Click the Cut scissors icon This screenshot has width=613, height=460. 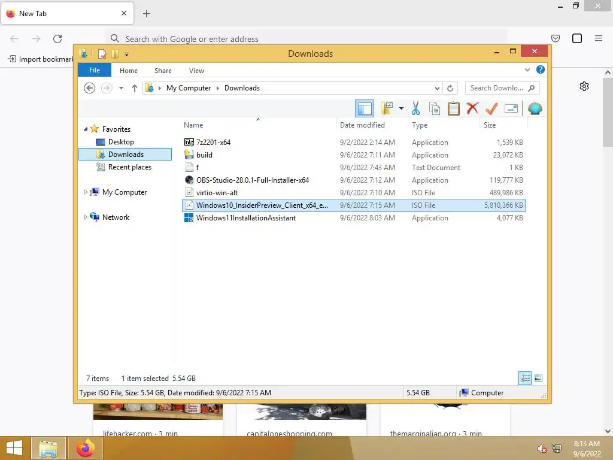point(415,108)
